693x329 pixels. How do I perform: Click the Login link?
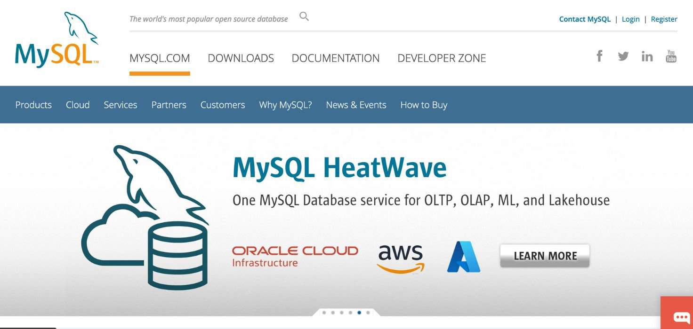631,19
